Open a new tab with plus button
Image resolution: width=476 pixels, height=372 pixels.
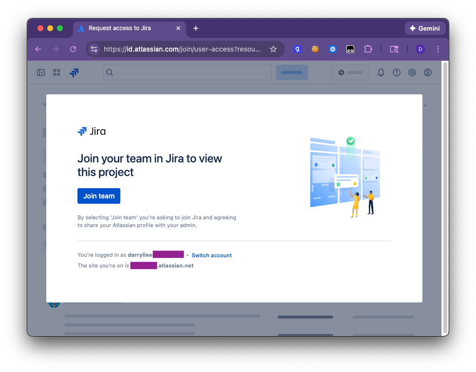click(196, 28)
